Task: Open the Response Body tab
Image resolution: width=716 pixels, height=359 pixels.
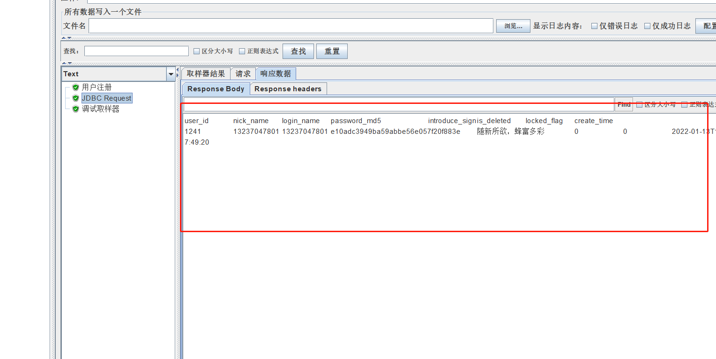Action: 216,89
